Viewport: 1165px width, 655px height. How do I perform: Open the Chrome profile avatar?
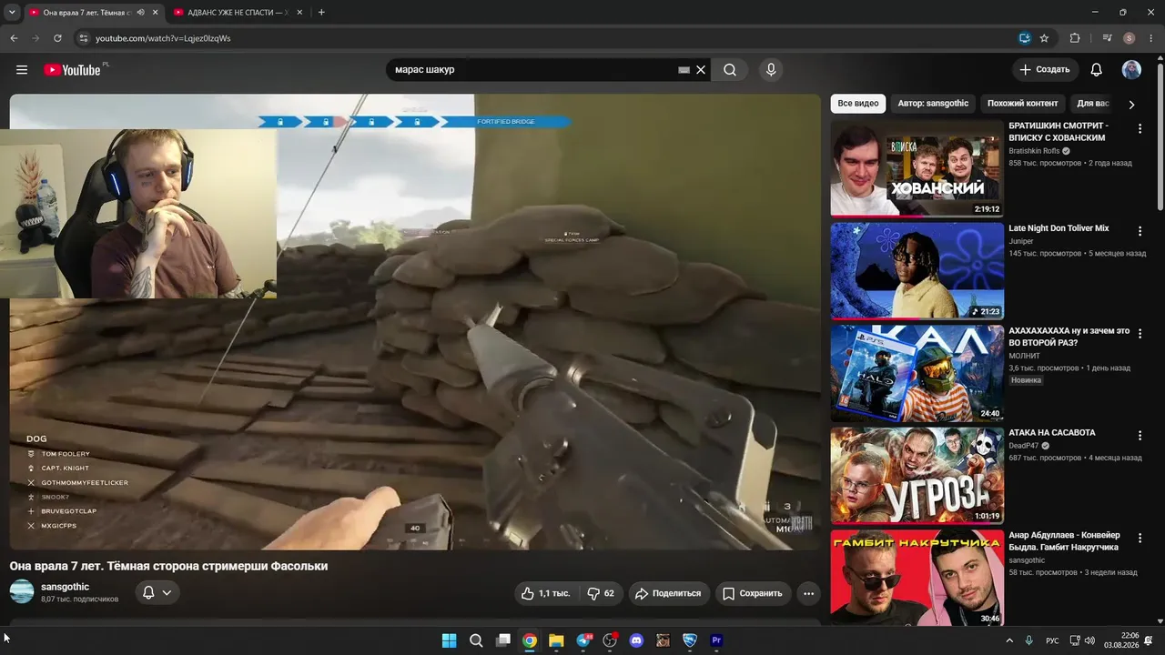(x=1130, y=38)
